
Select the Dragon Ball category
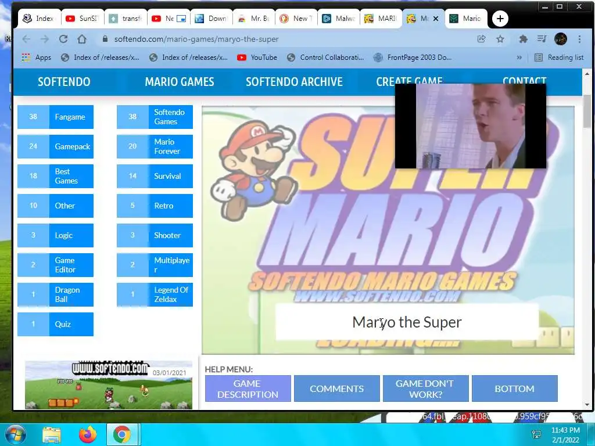coord(55,294)
